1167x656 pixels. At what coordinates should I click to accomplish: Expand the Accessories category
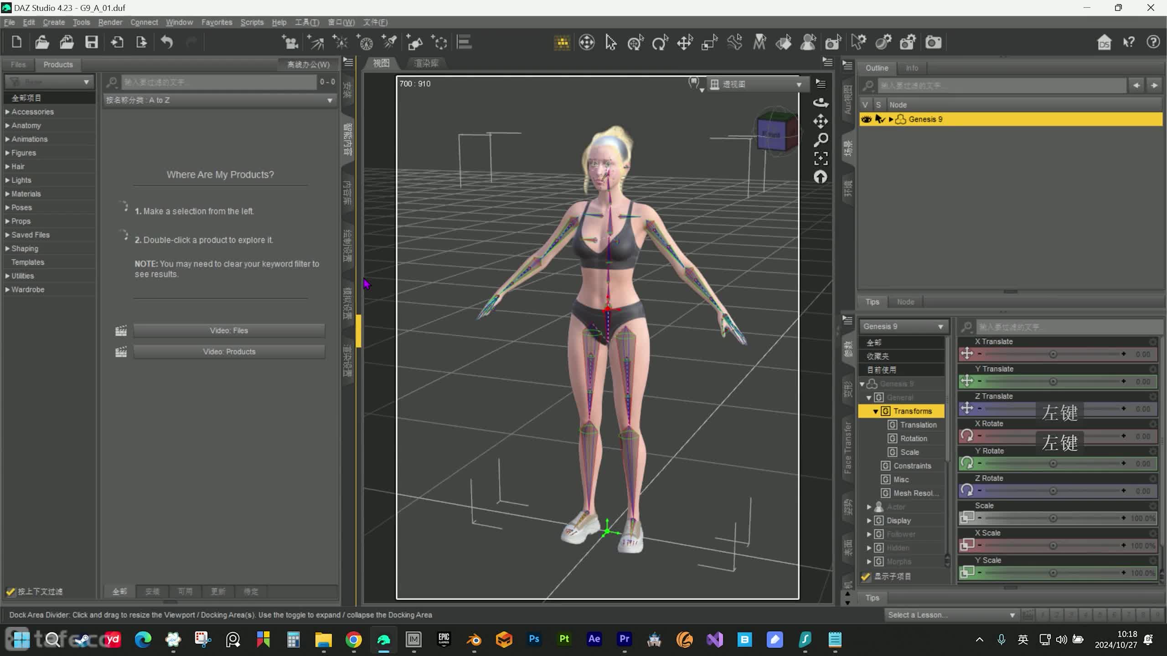point(7,112)
